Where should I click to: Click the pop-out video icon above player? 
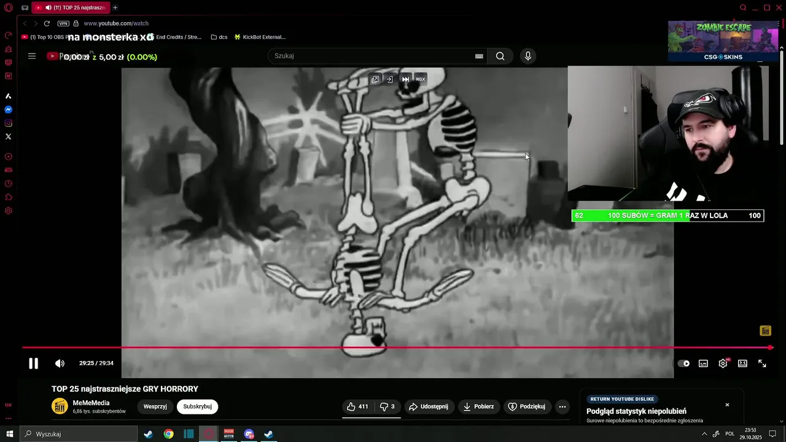(375, 79)
